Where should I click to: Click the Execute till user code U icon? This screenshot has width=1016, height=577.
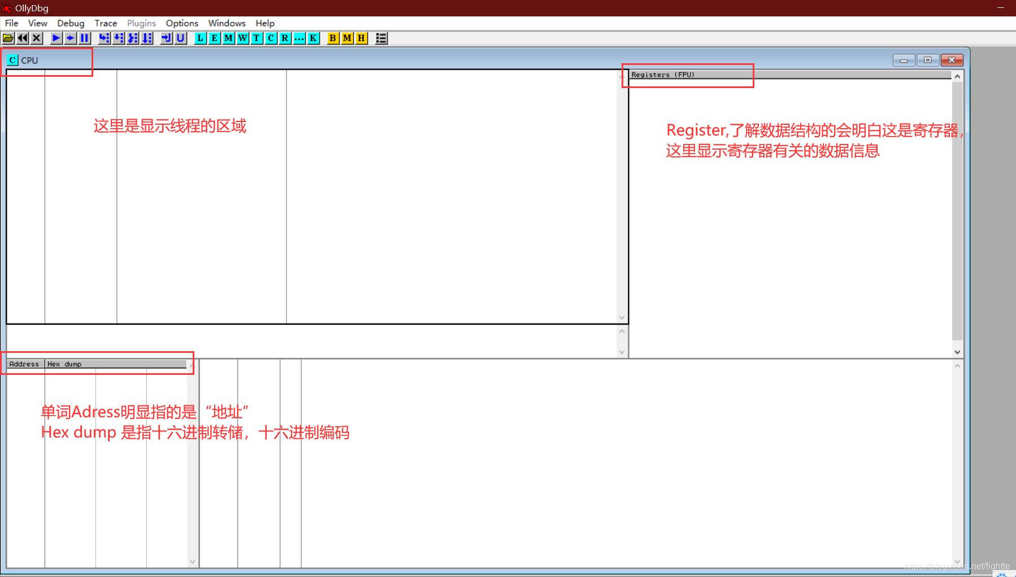[x=181, y=38]
